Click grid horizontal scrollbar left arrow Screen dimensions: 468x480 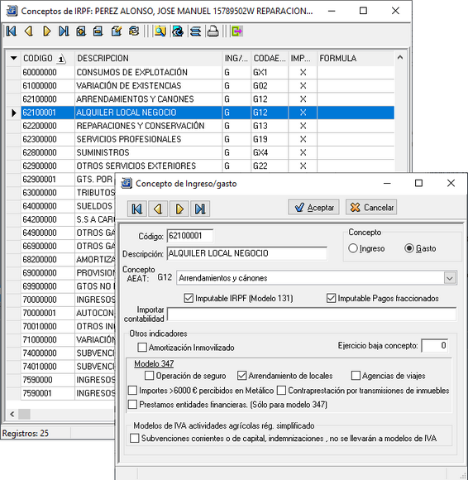[12, 414]
